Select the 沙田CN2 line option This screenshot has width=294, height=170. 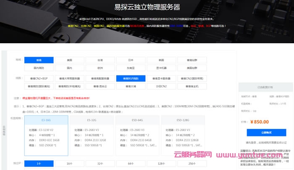[161, 86]
